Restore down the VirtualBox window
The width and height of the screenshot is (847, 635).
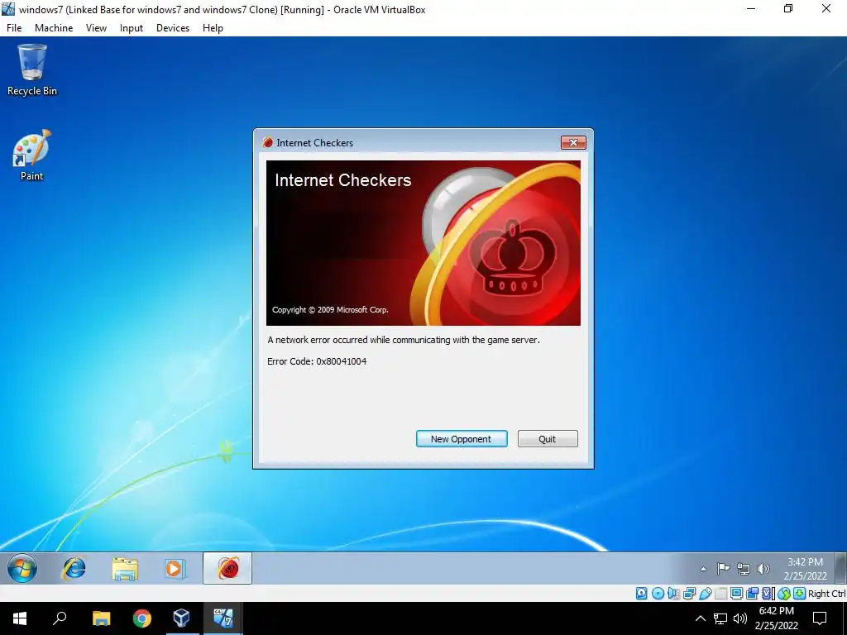[x=788, y=8]
